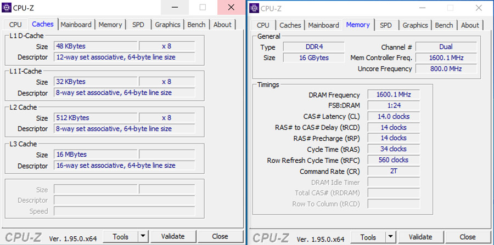Minimize the left CPU-Z window
This screenshot has height=245, width=494.
pos(175,7)
